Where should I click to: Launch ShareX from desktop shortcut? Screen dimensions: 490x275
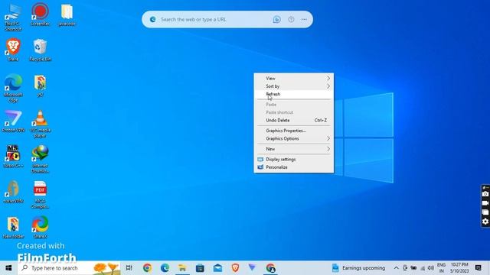[x=40, y=228]
